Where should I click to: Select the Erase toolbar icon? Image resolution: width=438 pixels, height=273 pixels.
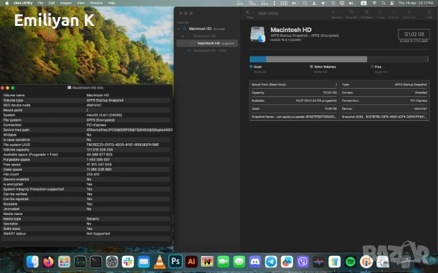point(381,12)
